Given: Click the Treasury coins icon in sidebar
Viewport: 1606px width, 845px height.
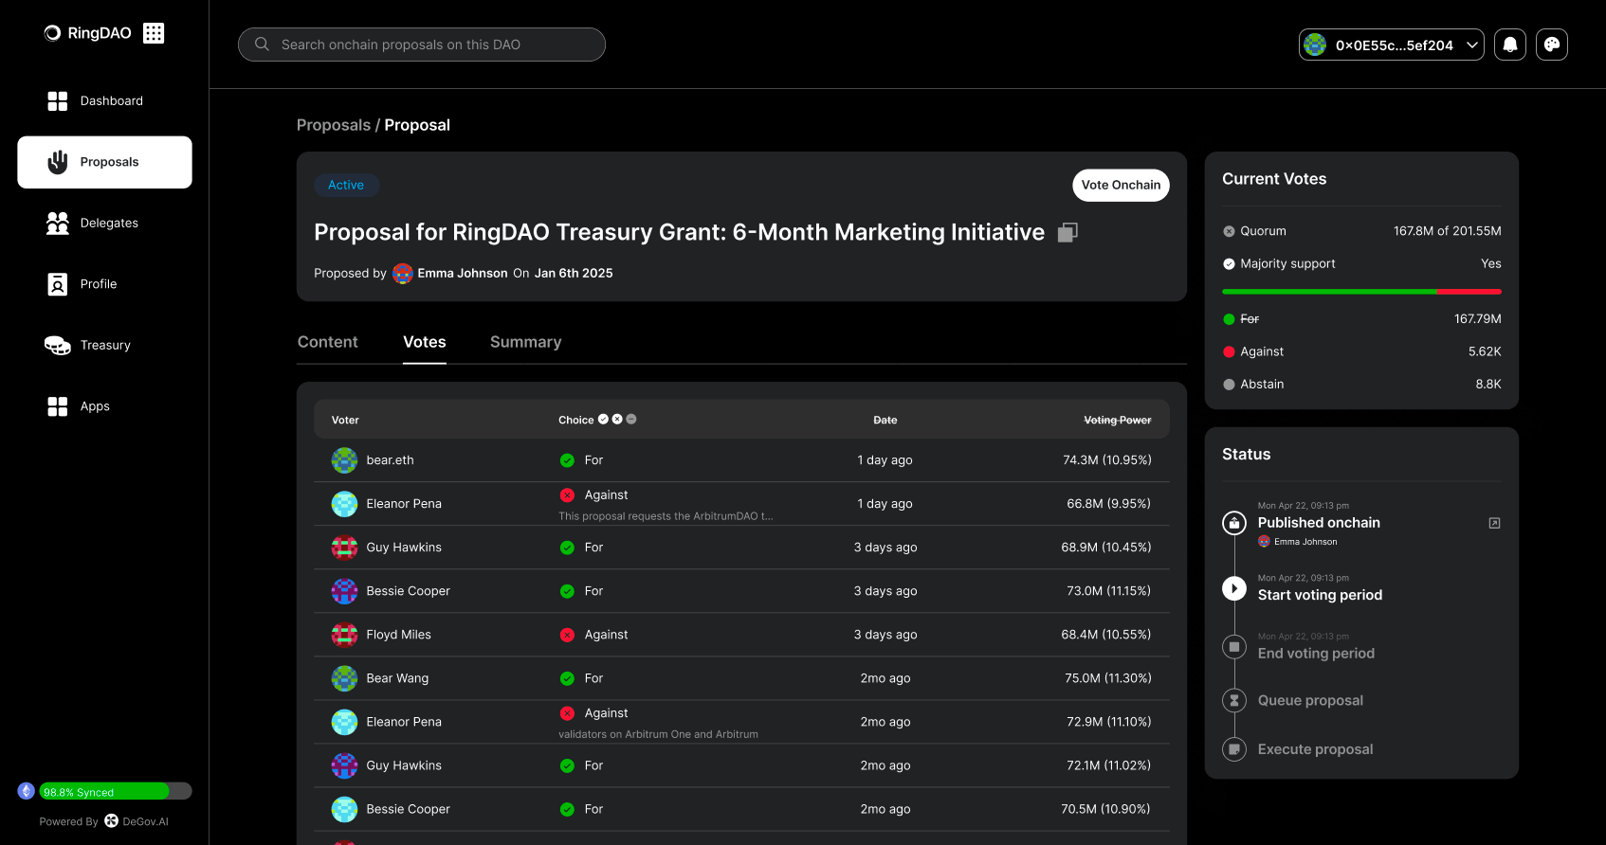Looking at the screenshot, I should pyautogui.click(x=57, y=345).
